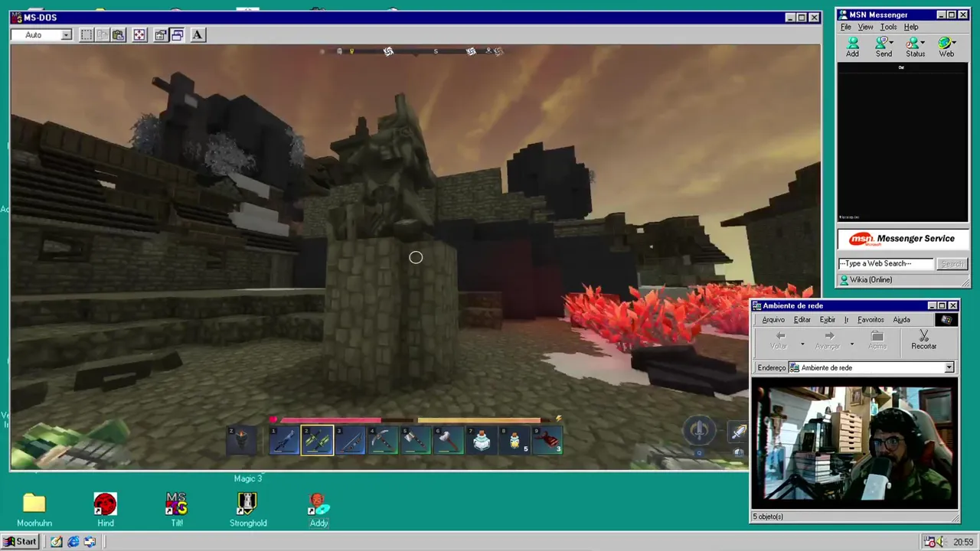
Task: Expand the Endereço address dropdown
Action: (x=949, y=368)
